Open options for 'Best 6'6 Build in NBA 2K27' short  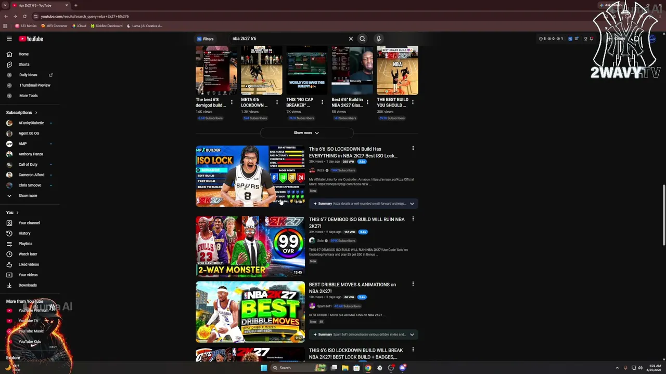367,102
